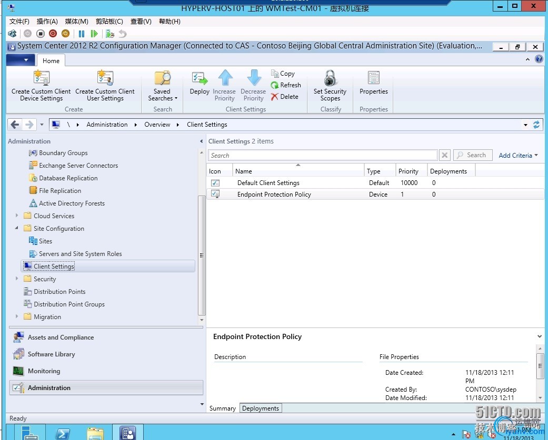Click Create Custom Client User Settings

(x=105, y=86)
